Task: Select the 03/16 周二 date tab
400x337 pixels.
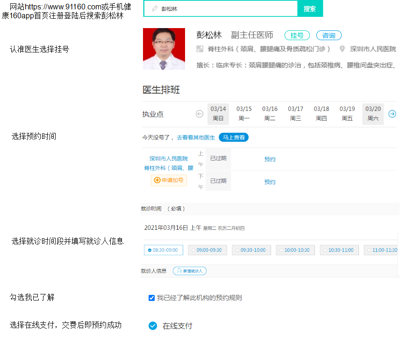Action: (x=270, y=114)
